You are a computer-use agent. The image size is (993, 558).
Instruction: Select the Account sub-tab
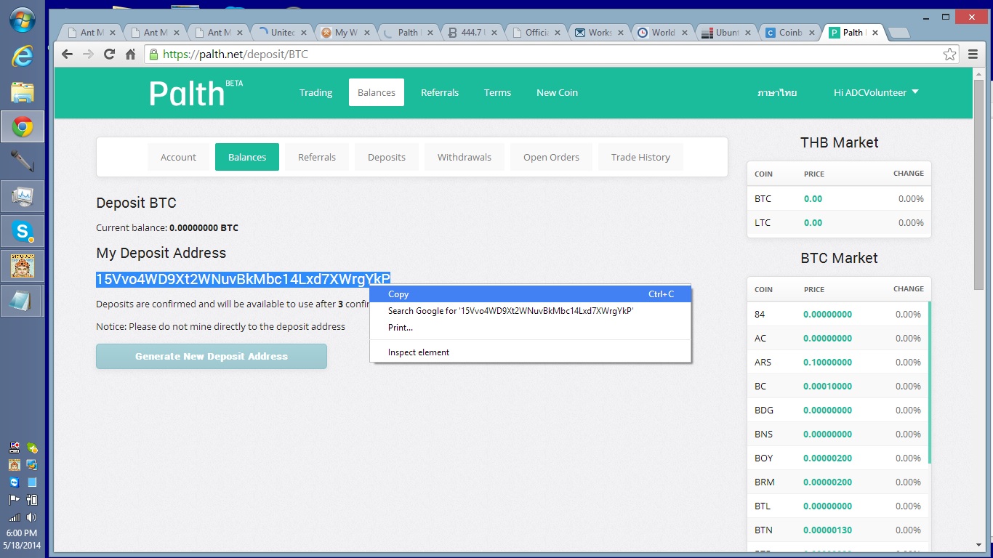coord(178,157)
